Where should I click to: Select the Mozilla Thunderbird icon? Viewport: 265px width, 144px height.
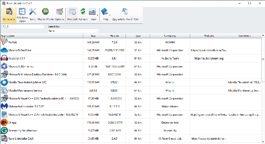point(4,82)
